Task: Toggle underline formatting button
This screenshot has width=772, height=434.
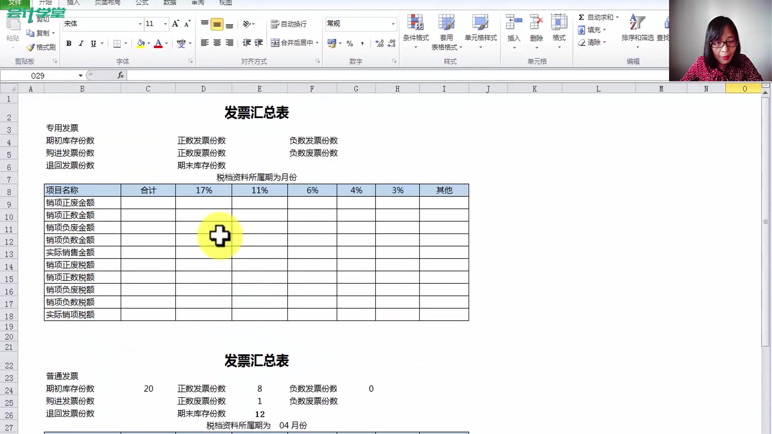Action: [93, 43]
